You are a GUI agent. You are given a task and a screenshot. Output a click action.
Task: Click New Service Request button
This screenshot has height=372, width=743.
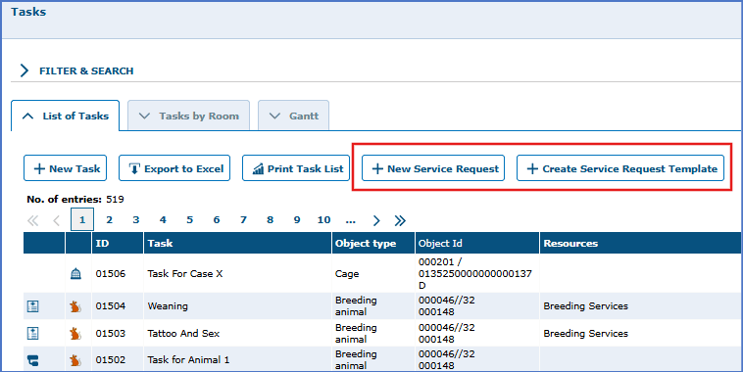pos(433,168)
